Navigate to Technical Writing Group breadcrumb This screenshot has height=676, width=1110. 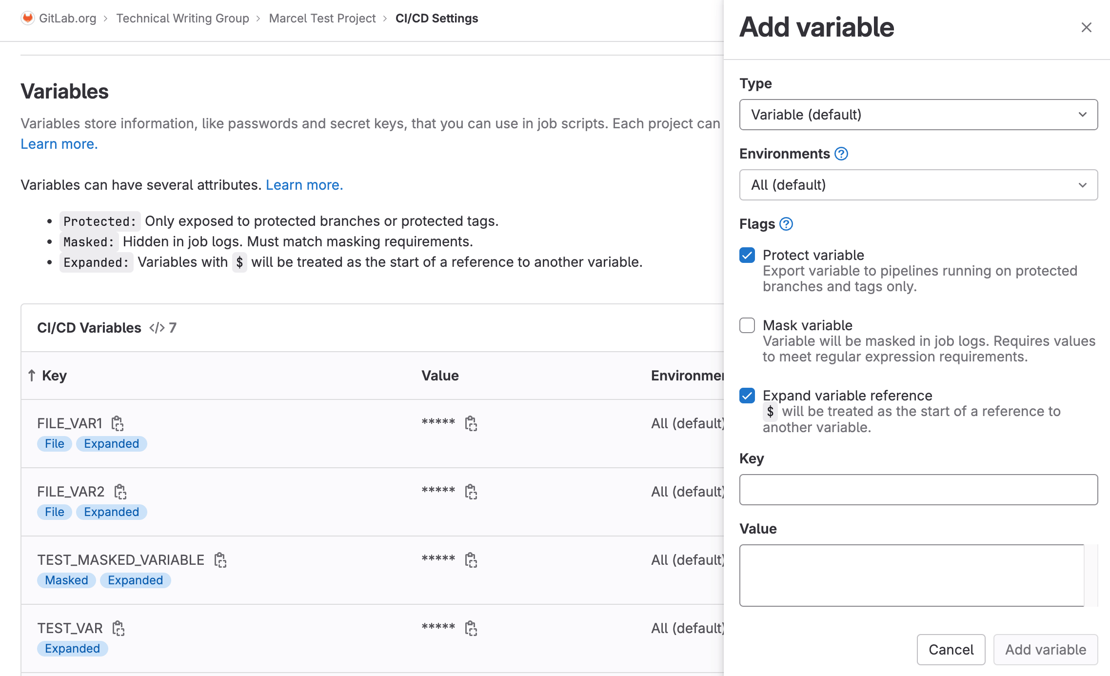pyautogui.click(x=182, y=18)
